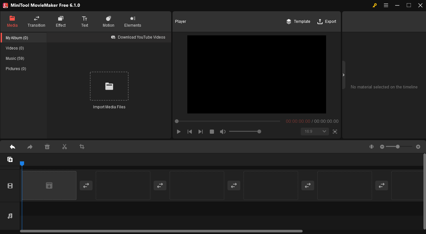The width and height of the screenshot is (426, 234).
Task: Click the music track icon in the timeline
Action: pyautogui.click(x=10, y=216)
